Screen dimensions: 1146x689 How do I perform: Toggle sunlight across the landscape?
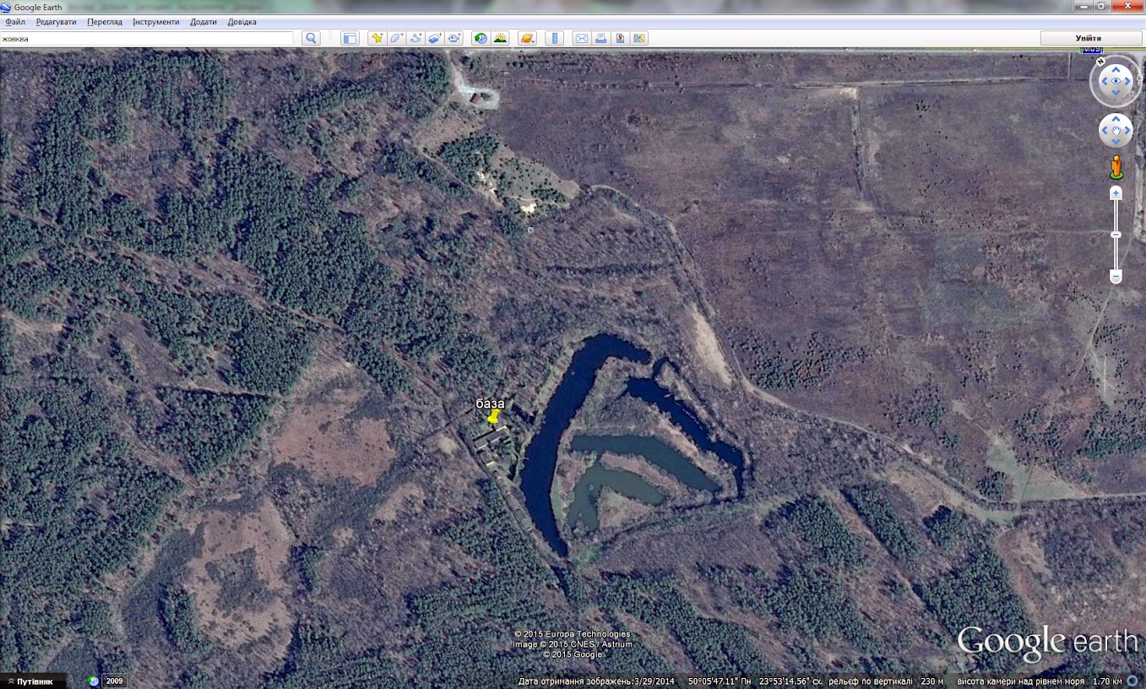[x=500, y=38]
